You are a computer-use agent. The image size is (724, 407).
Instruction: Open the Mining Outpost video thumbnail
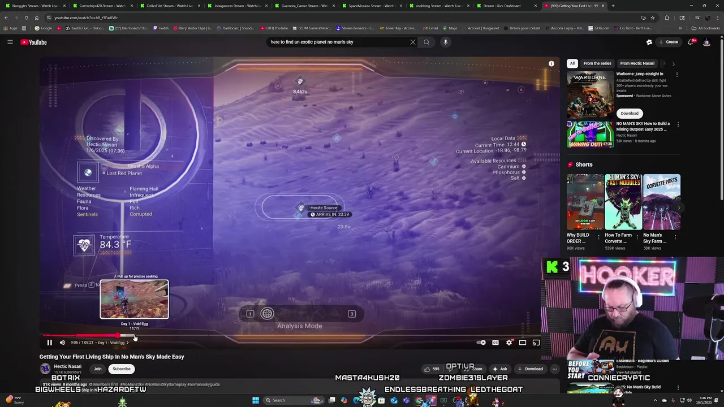point(590,135)
